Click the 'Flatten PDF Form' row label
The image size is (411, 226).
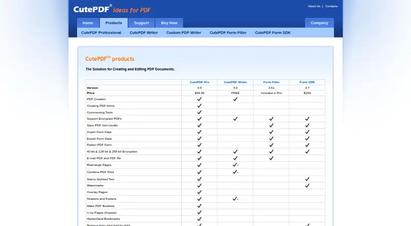click(x=99, y=145)
